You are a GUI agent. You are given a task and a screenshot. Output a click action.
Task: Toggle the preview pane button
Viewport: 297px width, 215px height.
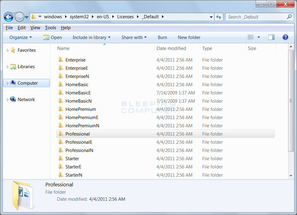click(x=271, y=37)
